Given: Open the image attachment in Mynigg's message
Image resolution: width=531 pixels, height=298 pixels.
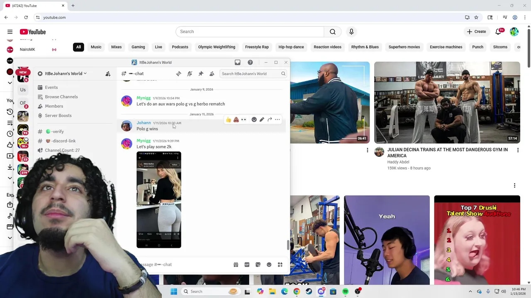Looking at the screenshot, I should pyautogui.click(x=159, y=200).
